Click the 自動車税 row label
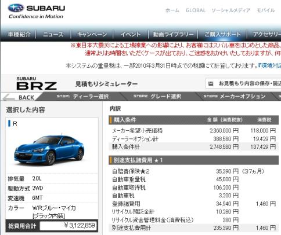This screenshot has width=281, height=235. click(x=123, y=196)
